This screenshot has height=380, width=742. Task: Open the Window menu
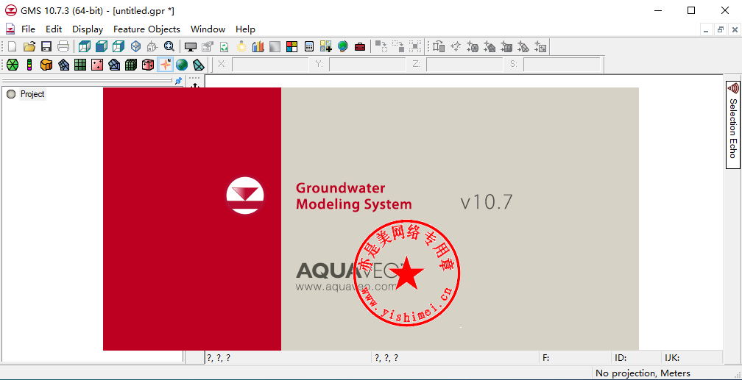coord(208,29)
